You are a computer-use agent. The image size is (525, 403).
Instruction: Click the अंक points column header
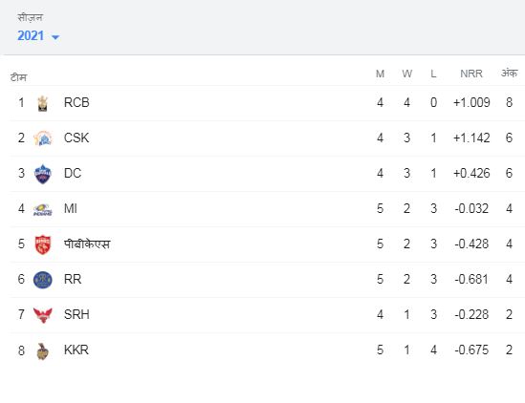[509, 73]
